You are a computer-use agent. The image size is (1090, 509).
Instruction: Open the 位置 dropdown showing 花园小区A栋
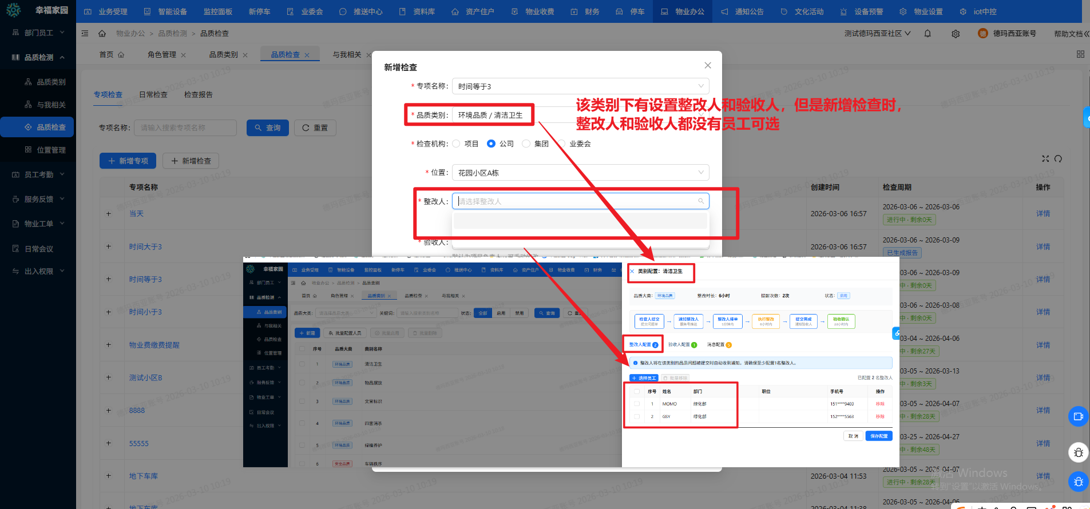click(x=580, y=173)
